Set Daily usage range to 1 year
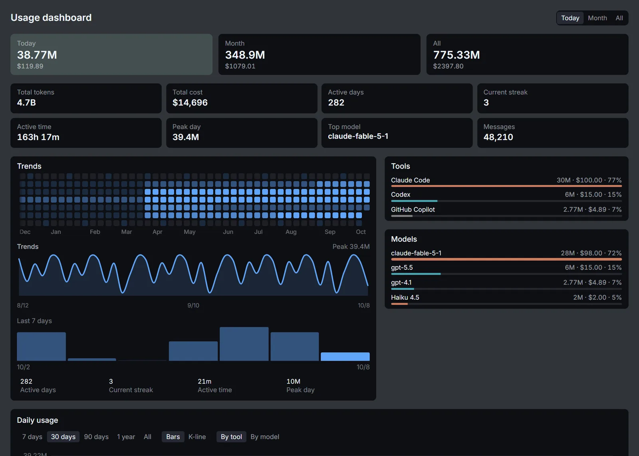 click(126, 437)
